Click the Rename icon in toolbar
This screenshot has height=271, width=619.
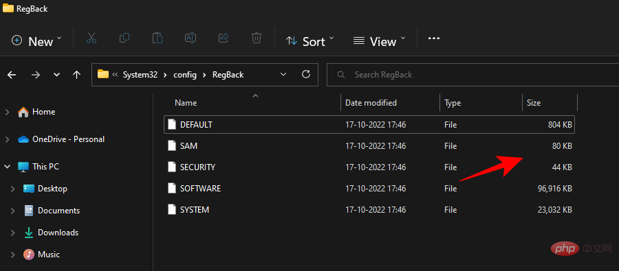pos(191,38)
